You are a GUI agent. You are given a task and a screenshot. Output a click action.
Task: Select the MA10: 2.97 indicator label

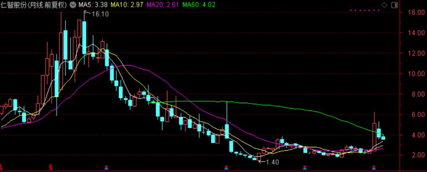click(127, 5)
